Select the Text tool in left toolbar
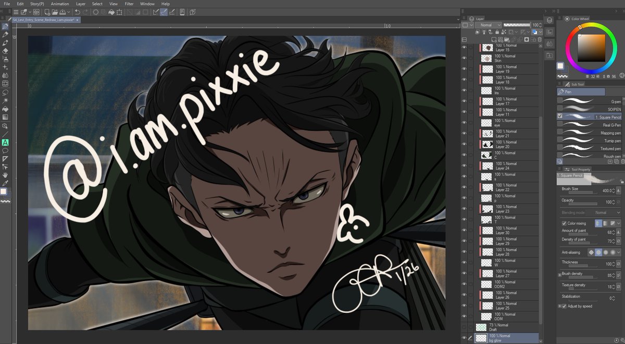Screen dimensions: 625x344 pyautogui.click(x=5, y=141)
